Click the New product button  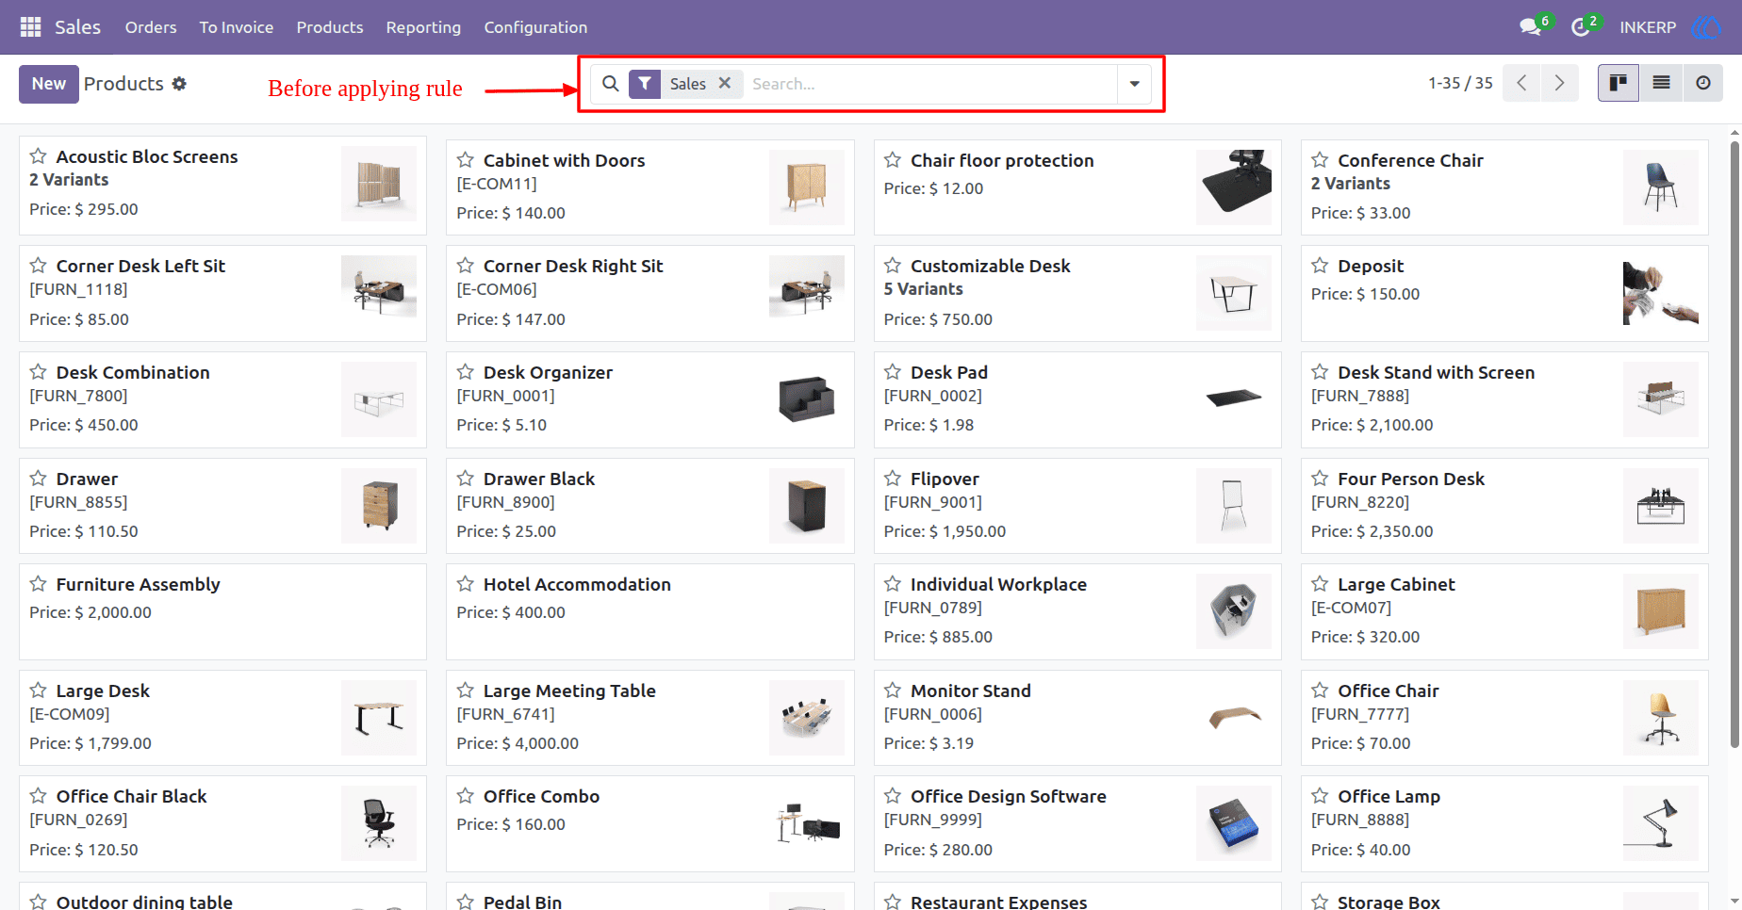coord(49,84)
